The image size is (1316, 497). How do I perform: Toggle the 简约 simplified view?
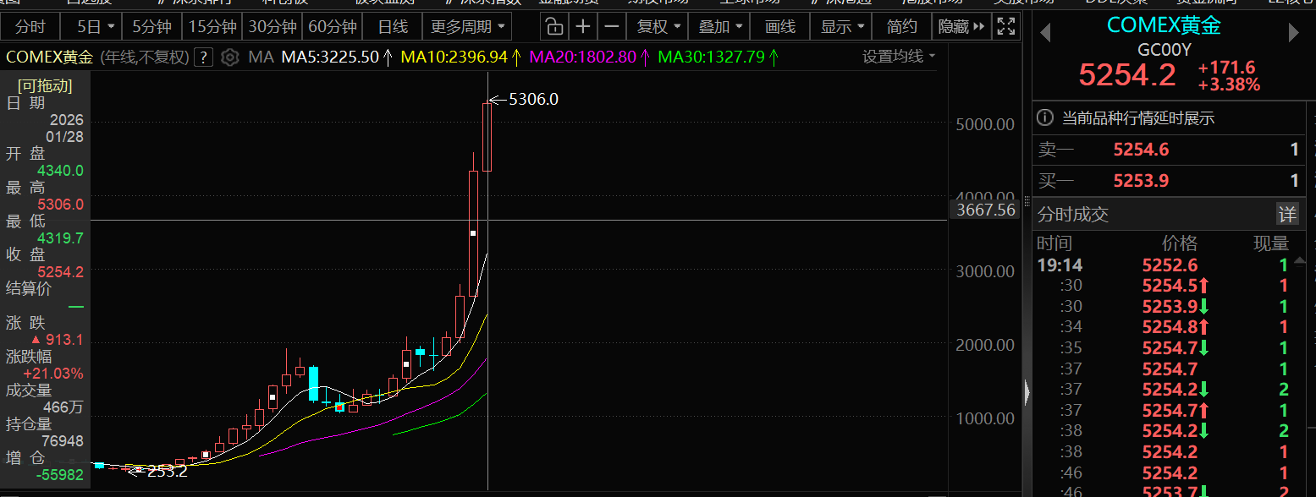[x=901, y=26]
